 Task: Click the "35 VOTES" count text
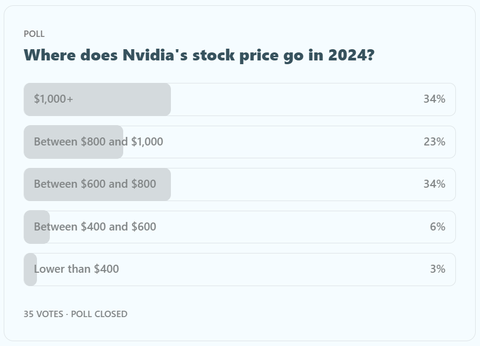pos(43,314)
